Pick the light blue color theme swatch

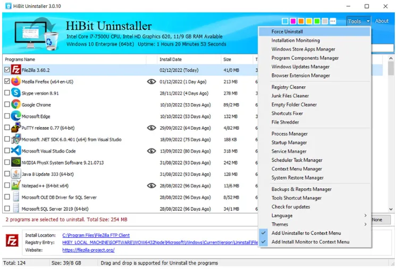[285, 21]
